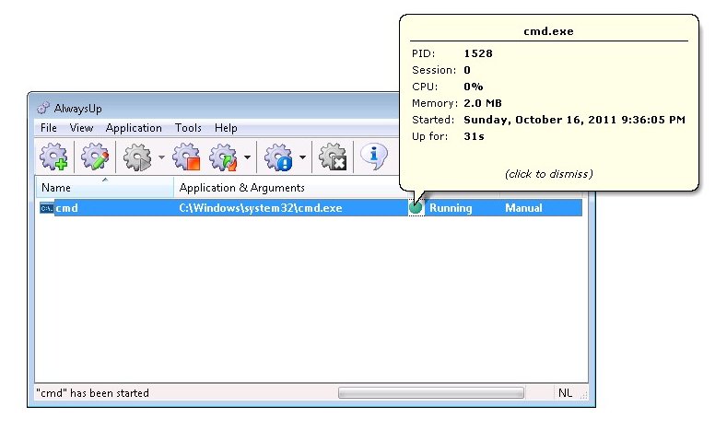727x430 pixels.
Task: Click the grayed Start application gear icon
Action: pyautogui.click(x=137, y=157)
